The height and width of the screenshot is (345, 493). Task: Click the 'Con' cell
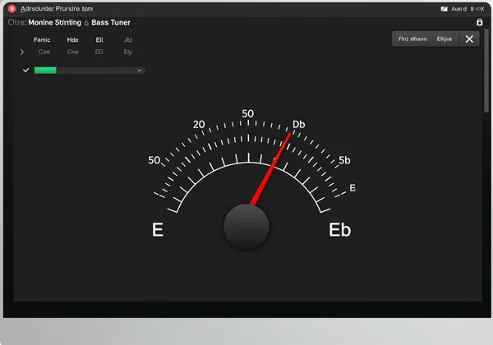[x=44, y=52]
